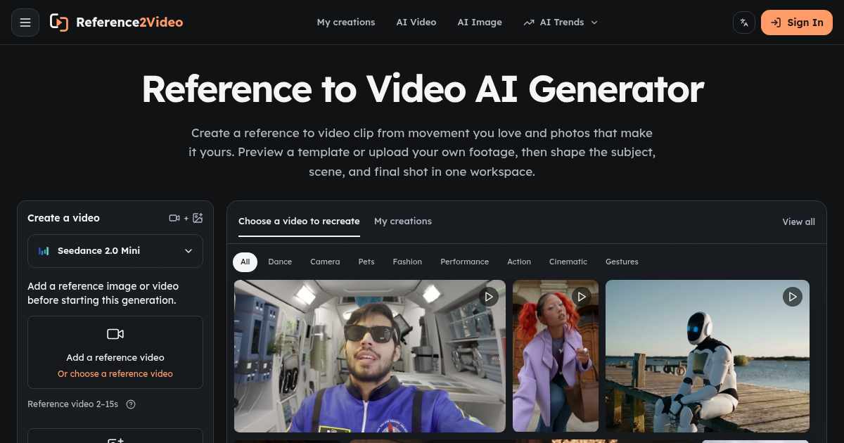The image size is (844, 443).
Task: Select the white robot on pier thumbnail
Action: tap(708, 356)
